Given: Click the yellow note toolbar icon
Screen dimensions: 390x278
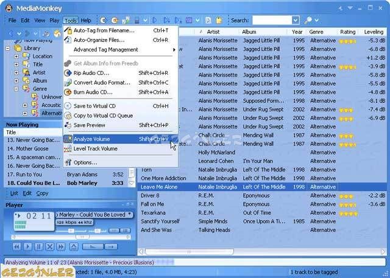Looking at the screenshot, I should (219, 20).
